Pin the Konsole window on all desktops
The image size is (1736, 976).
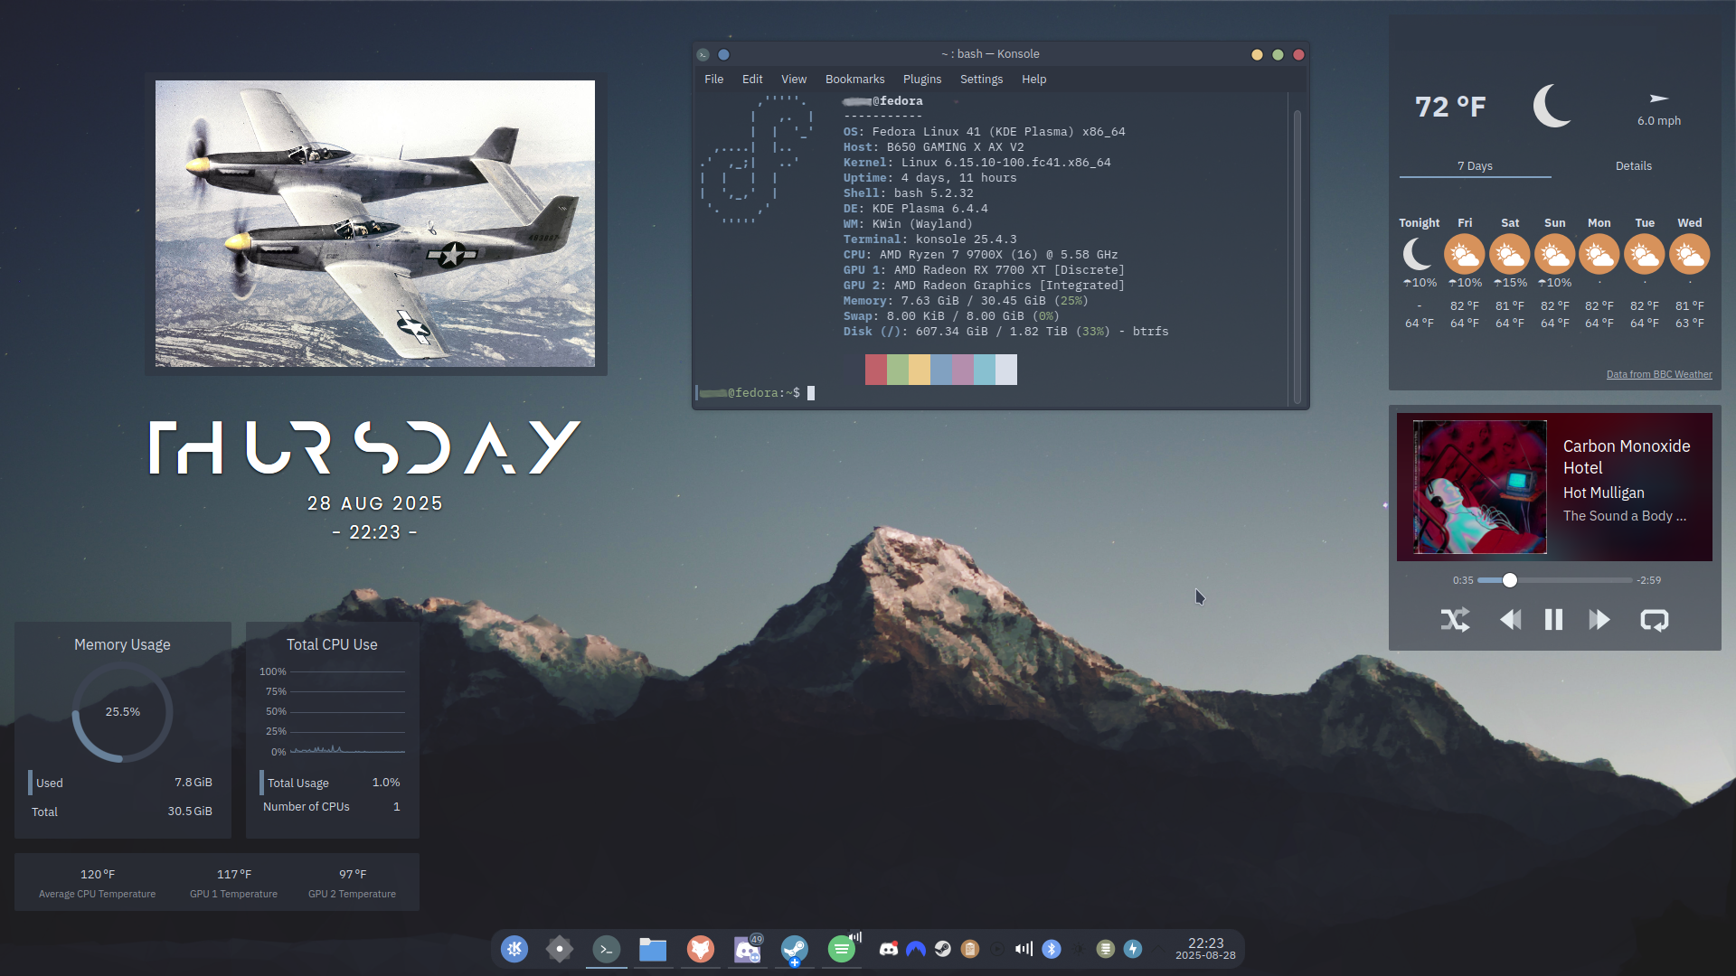click(x=723, y=54)
